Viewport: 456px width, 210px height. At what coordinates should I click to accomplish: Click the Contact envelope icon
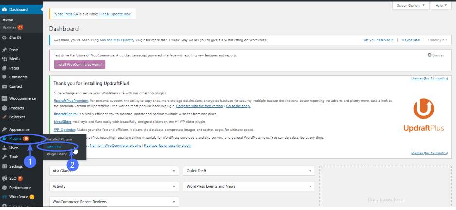click(5, 87)
